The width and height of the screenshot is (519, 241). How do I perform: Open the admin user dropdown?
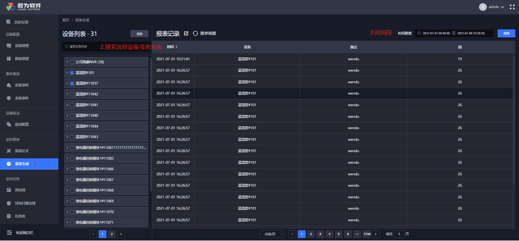[x=496, y=7]
